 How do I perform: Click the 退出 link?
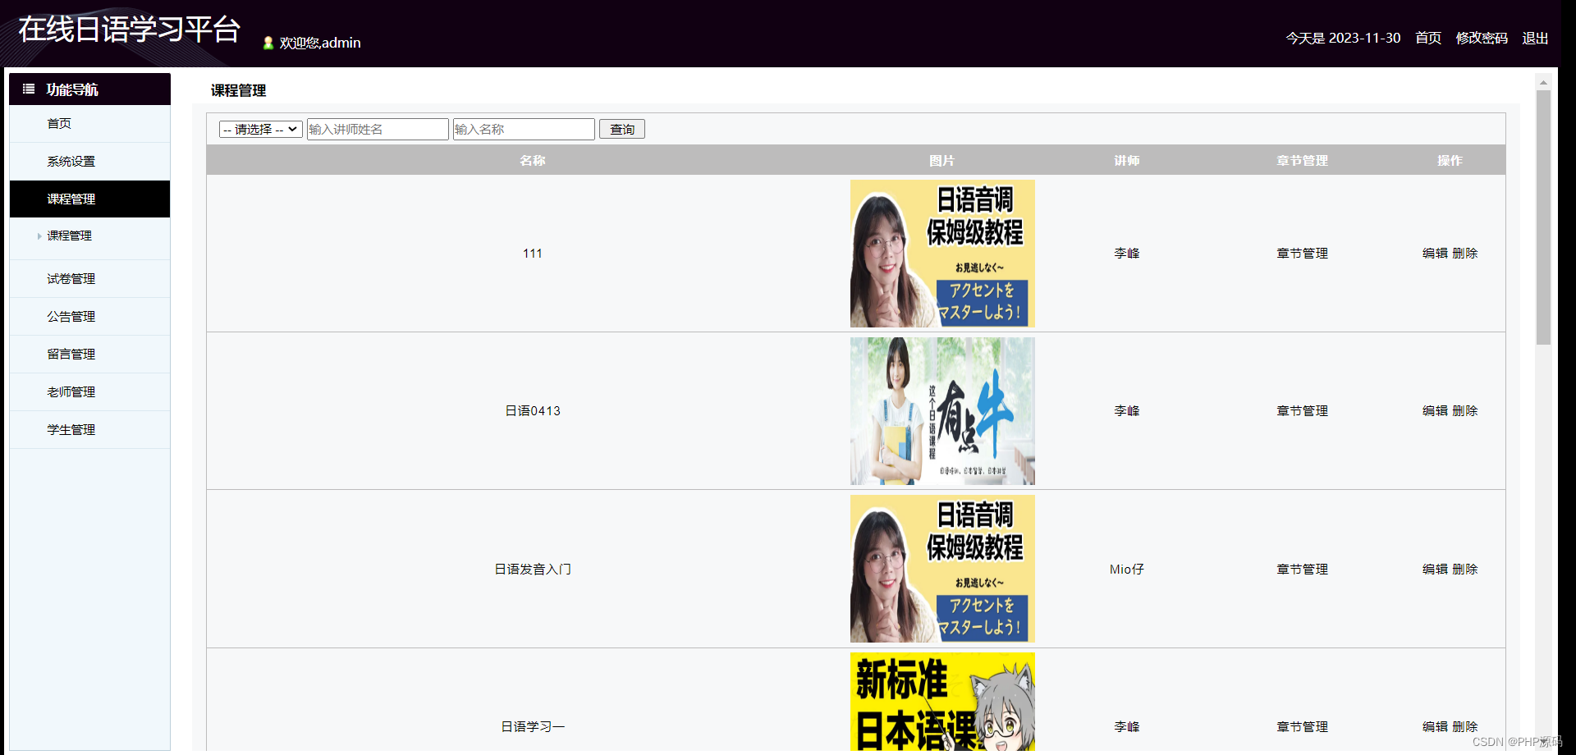(1535, 38)
